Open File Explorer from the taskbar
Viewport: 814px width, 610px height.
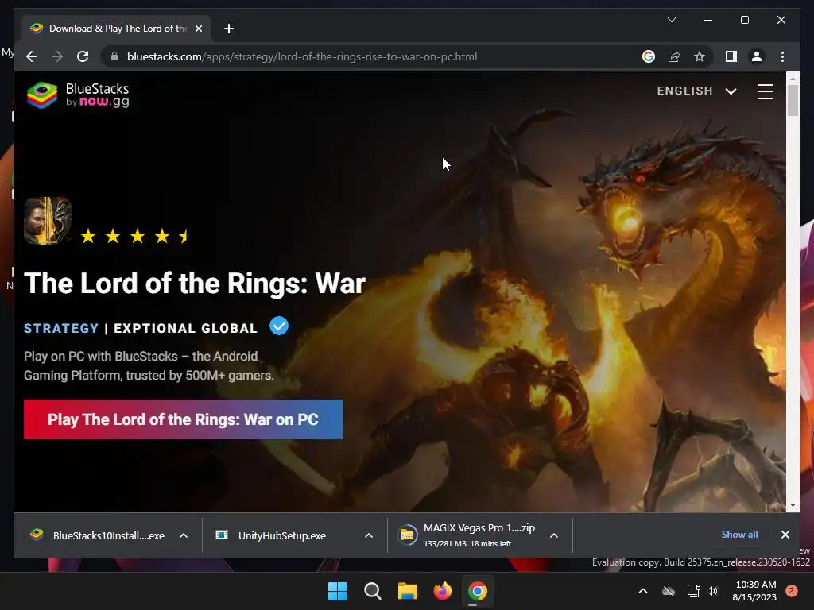coord(408,591)
